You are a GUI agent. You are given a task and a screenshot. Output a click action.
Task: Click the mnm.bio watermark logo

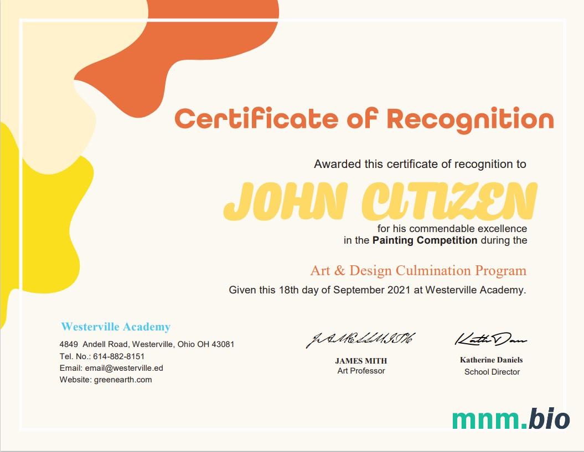(510, 419)
